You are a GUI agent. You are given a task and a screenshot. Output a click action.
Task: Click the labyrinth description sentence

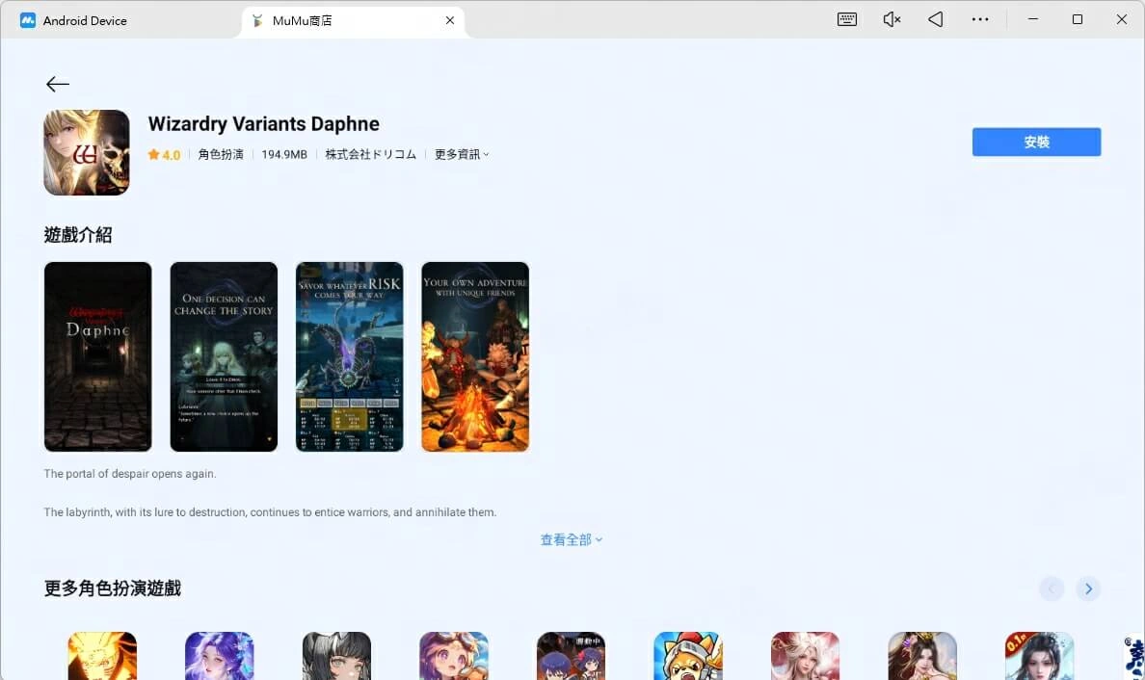270,512
